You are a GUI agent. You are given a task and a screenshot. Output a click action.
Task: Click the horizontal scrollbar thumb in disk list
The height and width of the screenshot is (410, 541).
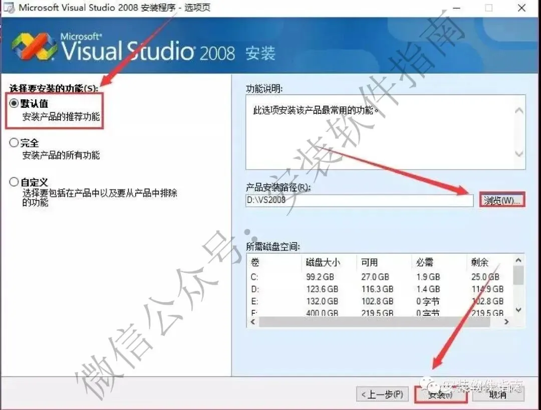click(x=374, y=322)
